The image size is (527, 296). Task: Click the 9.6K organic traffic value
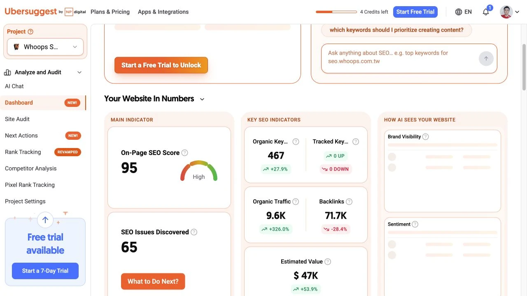click(x=276, y=215)
